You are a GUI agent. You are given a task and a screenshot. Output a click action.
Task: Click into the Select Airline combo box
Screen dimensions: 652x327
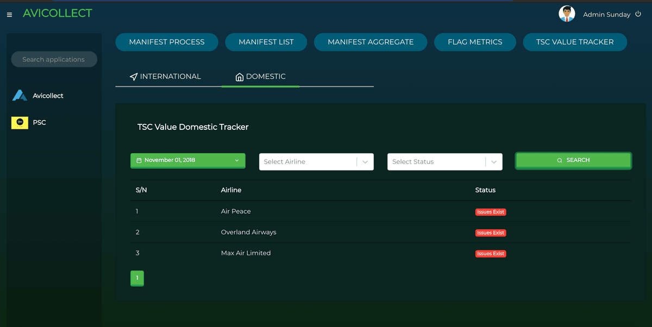pos(316,162)
